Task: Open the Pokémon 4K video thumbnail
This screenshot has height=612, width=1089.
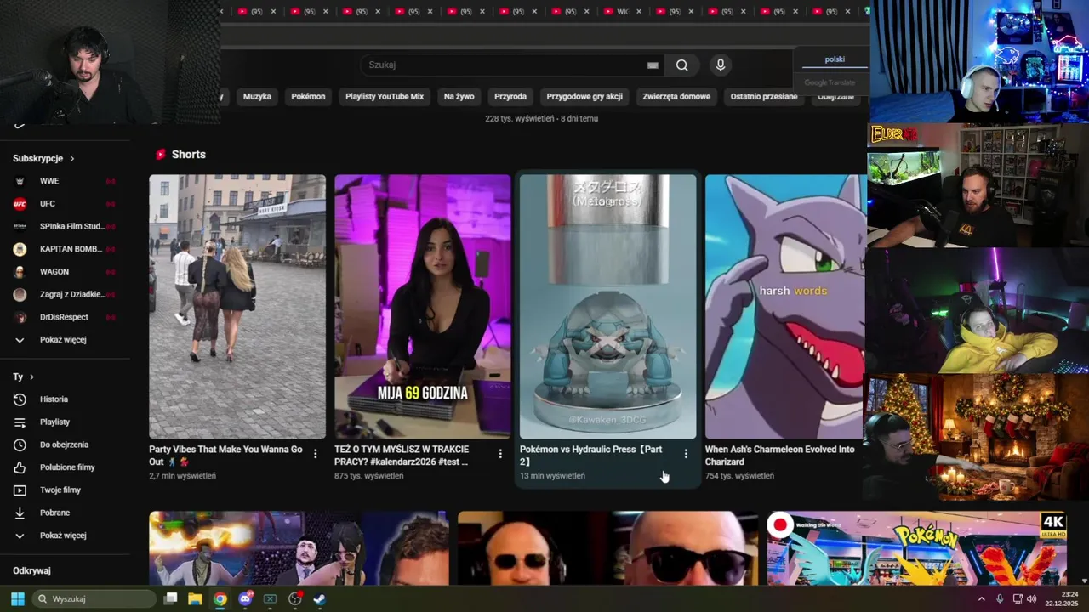Action: [x=917, y=548]
